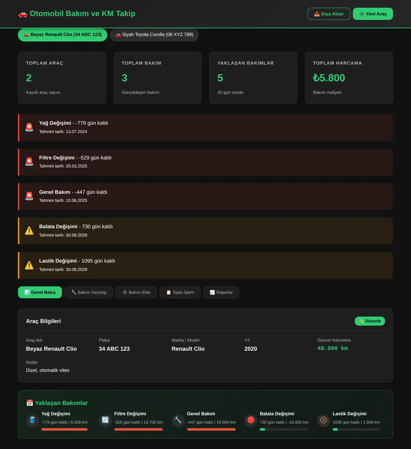Click the car logo icon in header
The width and height of the screenshot is (411, 449).
[x=23, y=14]
